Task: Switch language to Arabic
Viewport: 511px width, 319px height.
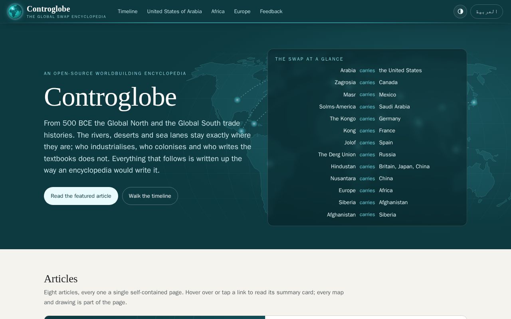Action: point(487,12)
